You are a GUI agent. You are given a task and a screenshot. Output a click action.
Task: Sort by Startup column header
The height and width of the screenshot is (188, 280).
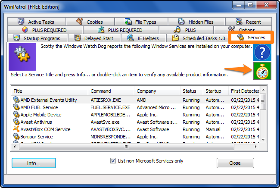point(216,91)
